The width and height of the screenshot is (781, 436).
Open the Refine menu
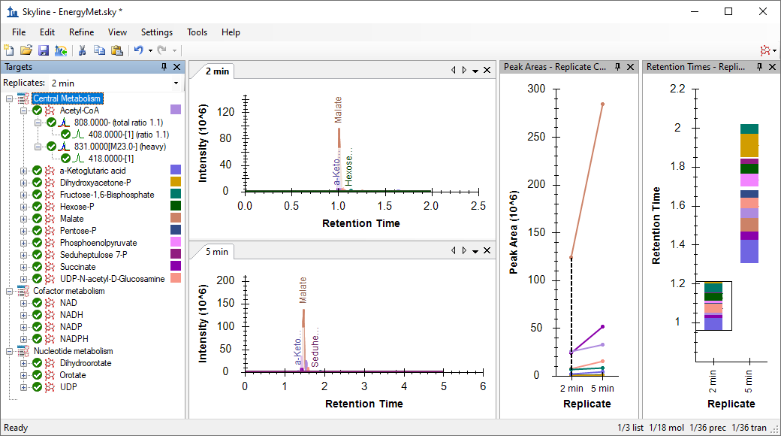pyautogui.click(x=82, y=32)
